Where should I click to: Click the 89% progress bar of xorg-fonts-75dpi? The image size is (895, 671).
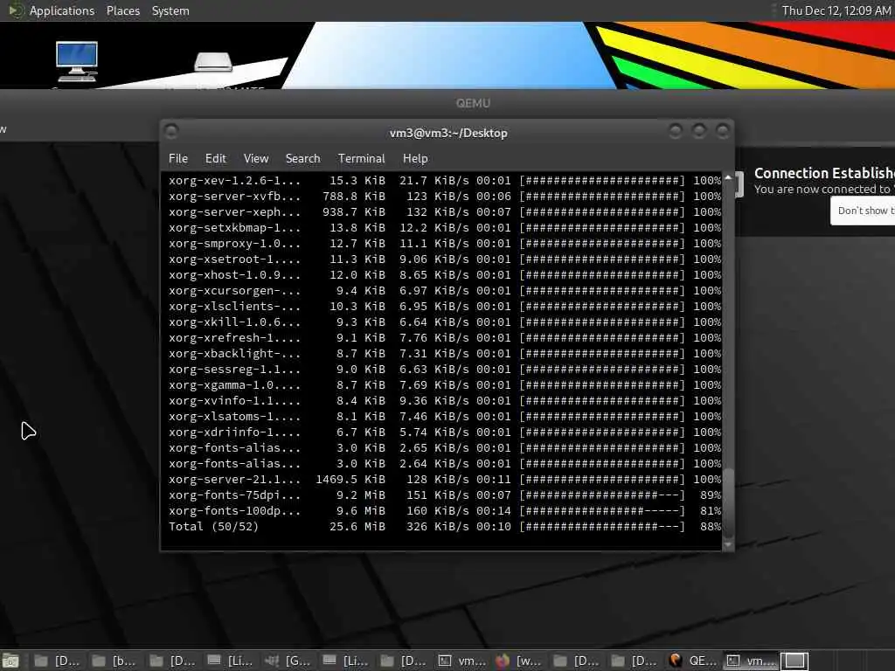[602, 495]
